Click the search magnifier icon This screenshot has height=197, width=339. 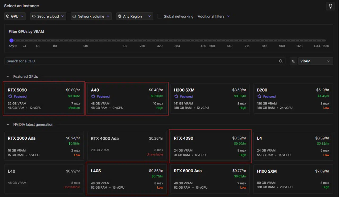281,61
